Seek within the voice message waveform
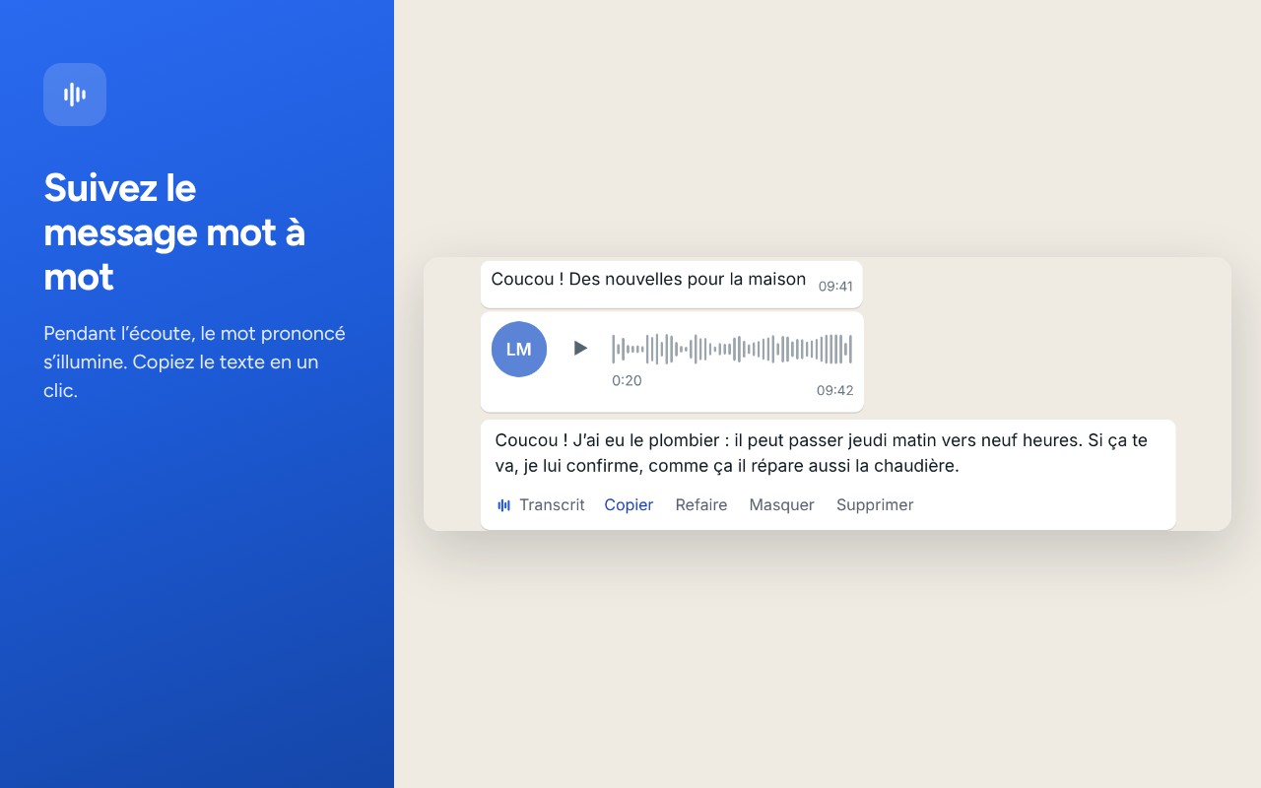Image resolution: width=1261 pixels, height=788 pixels. click(x=732, y=349)
